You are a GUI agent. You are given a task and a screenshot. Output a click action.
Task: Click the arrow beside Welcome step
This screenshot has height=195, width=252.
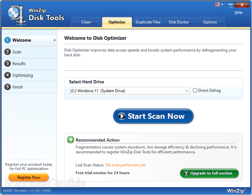[x=55, y=40]
